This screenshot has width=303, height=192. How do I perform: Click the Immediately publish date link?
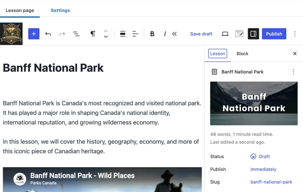coord(263,169)
